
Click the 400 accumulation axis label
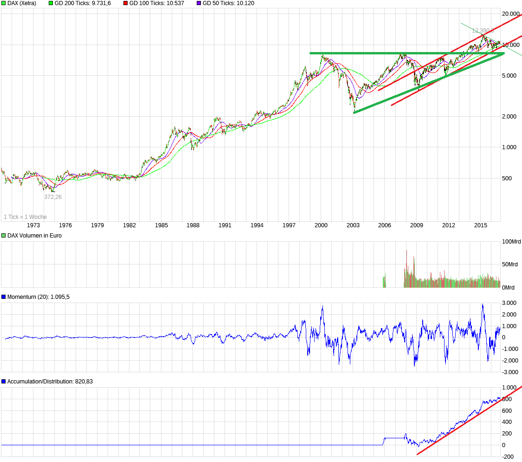pyautogui.click(x=507, y=422)
